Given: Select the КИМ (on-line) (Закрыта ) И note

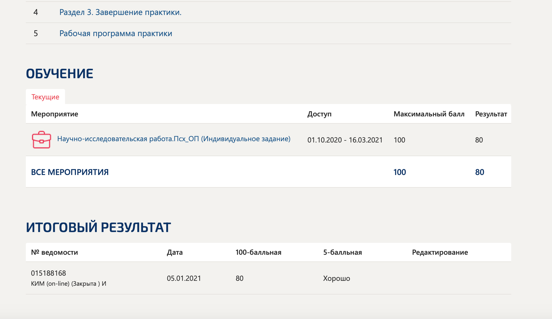Looking at the screenshot, I should (x=69, y=284).
